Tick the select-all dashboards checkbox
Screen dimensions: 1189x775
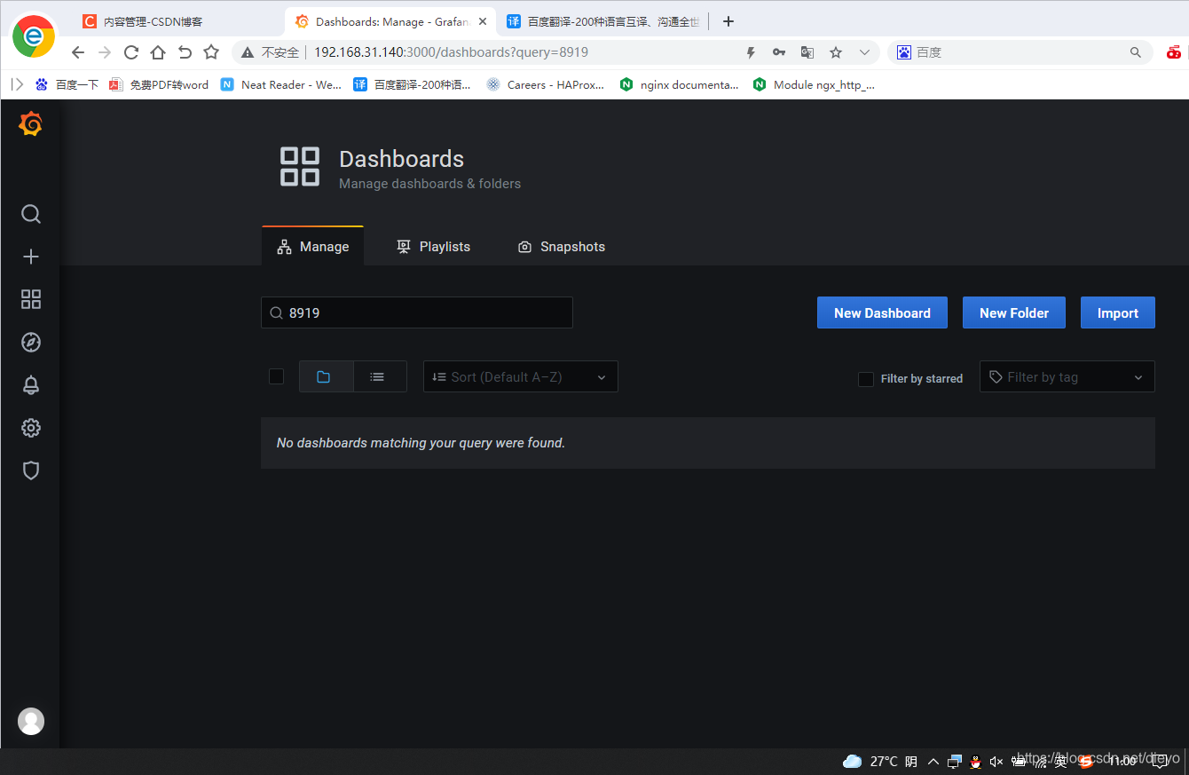277,376
